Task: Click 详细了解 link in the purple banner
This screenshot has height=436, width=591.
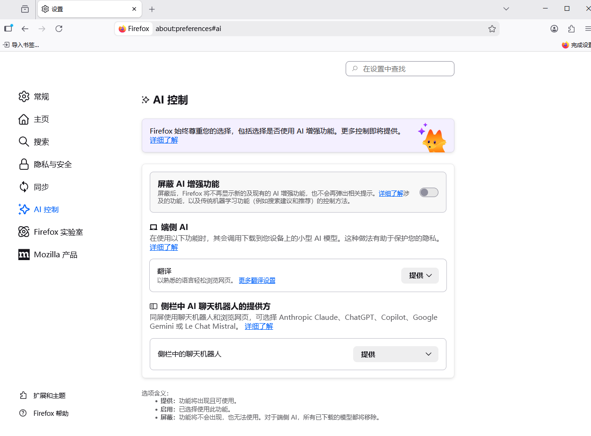Action: pyautogui.click(x=164, y=140)
